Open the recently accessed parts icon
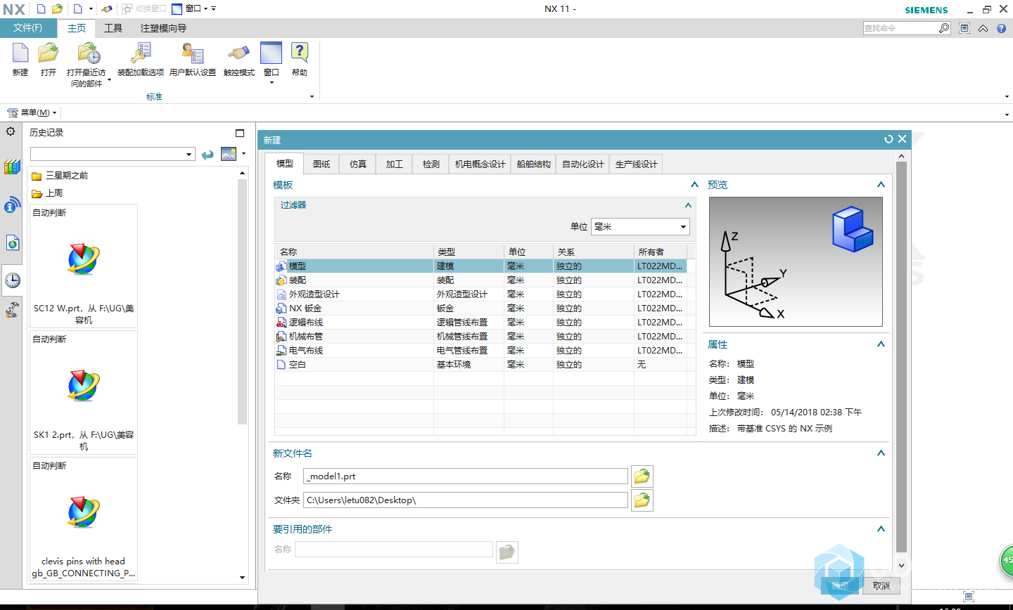 coord(89,53)
